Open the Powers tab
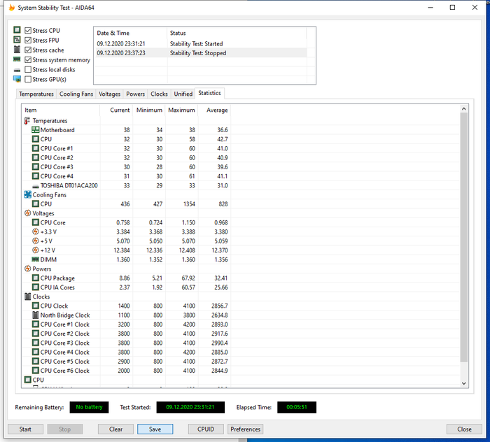490x442 pixels. point(135,94)
